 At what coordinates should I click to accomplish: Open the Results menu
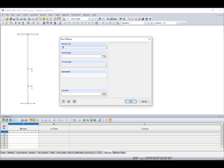43,15
